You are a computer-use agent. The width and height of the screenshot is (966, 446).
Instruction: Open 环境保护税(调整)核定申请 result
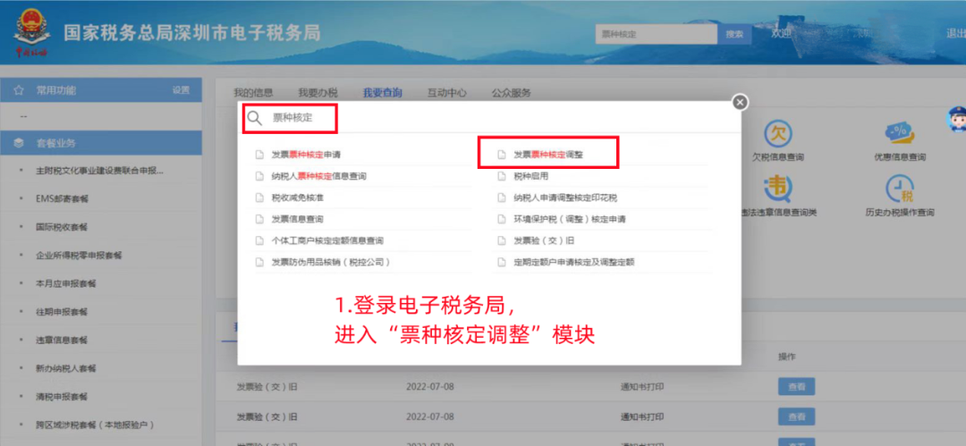point(571,219)
